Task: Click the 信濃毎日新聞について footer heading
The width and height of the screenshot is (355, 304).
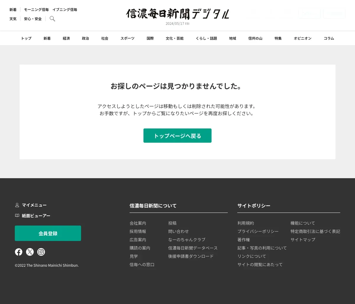Action: coord(153,206)
